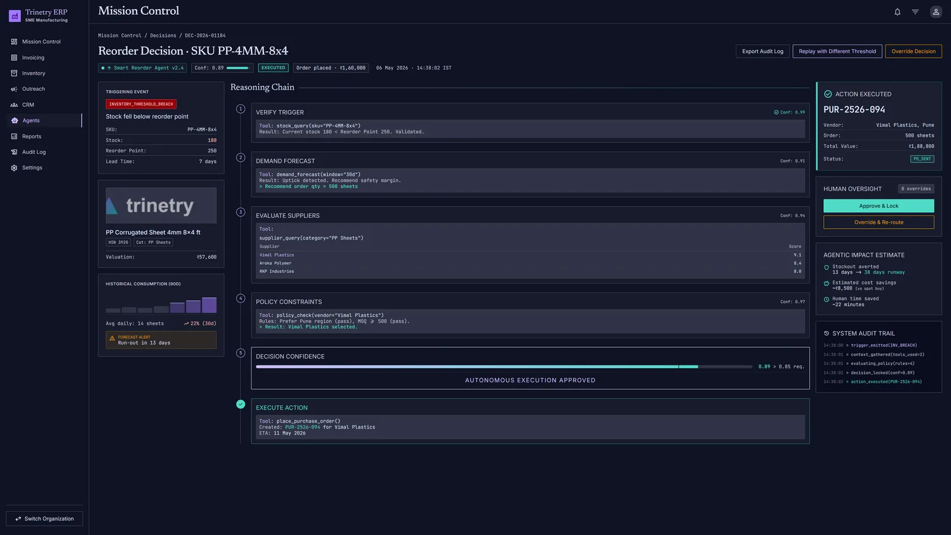Click the Outreach megaphone icon
Screen dimensions: 951x535
point(14,89)
